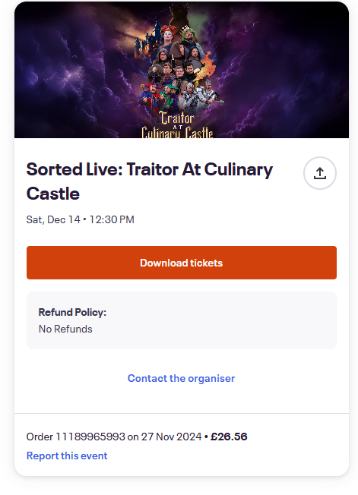The height and width of the screenshot is (495, 358).
Task: Click the share upload icon
Action: pos(320,173)
